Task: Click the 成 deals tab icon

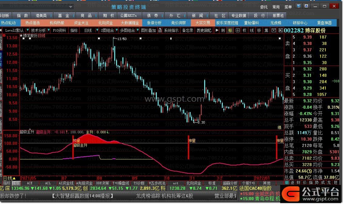Action: pyautogui.click(x=323, y=182)
